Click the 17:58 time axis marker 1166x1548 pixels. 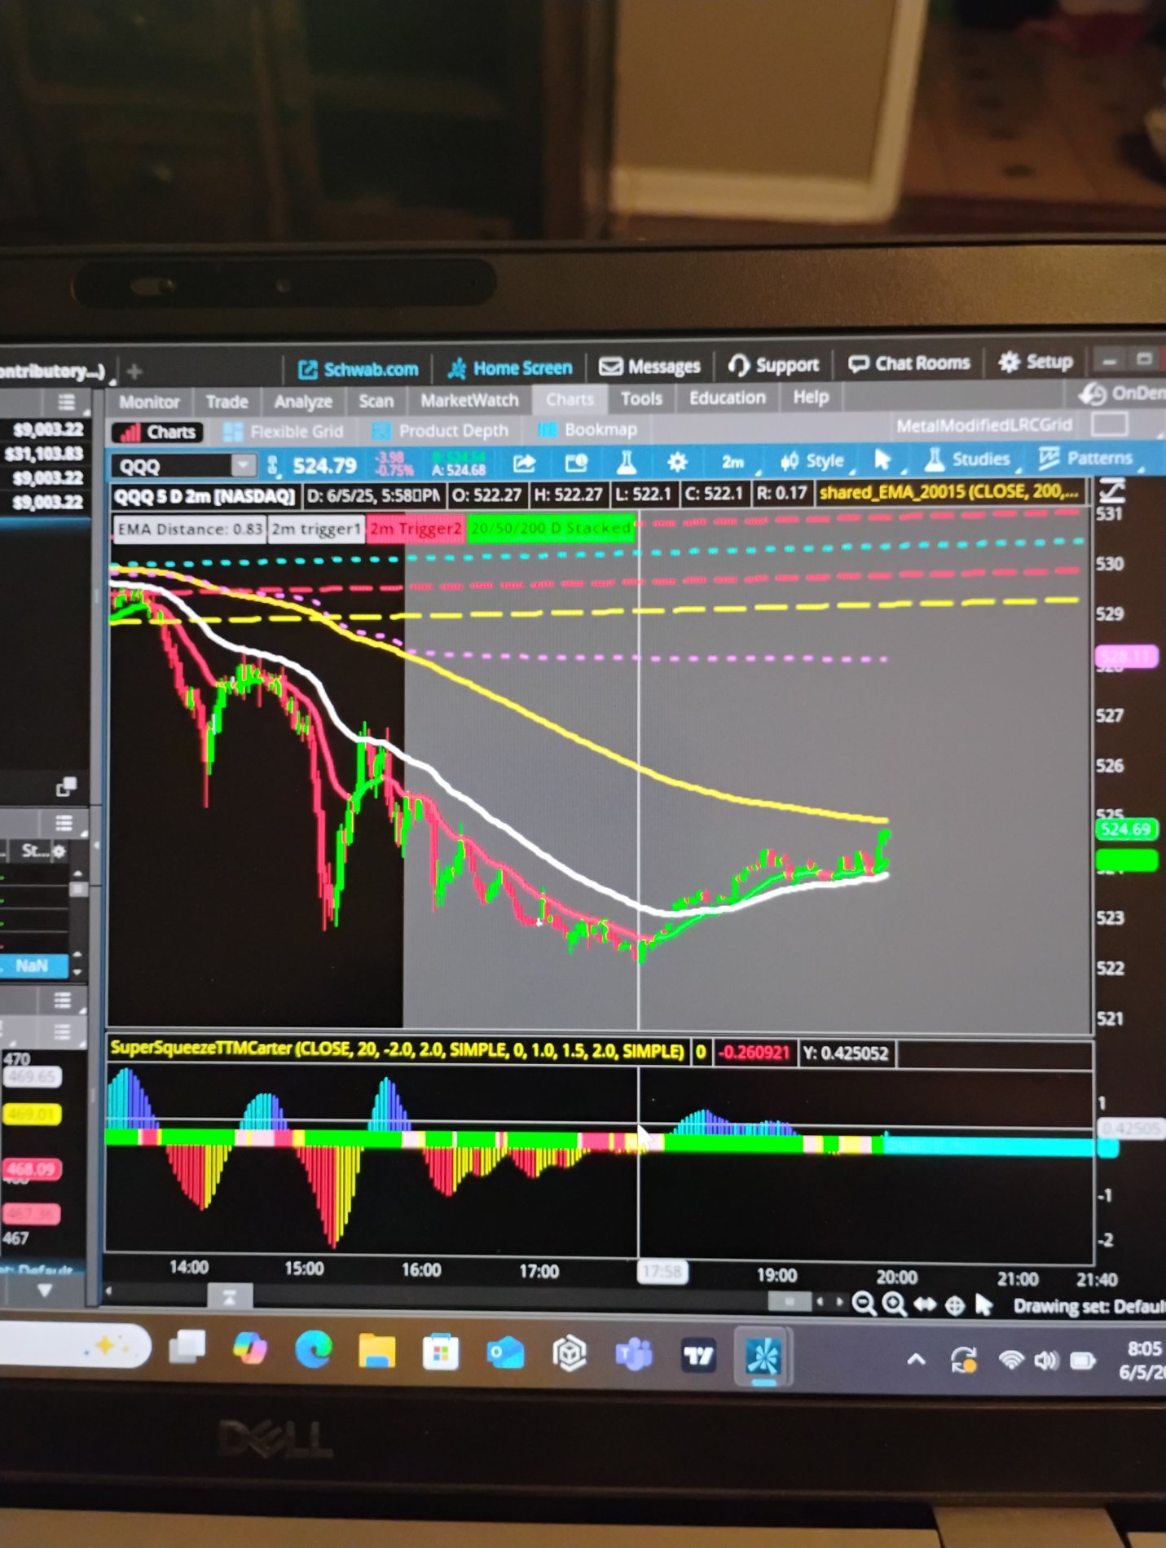(662, 1272)
